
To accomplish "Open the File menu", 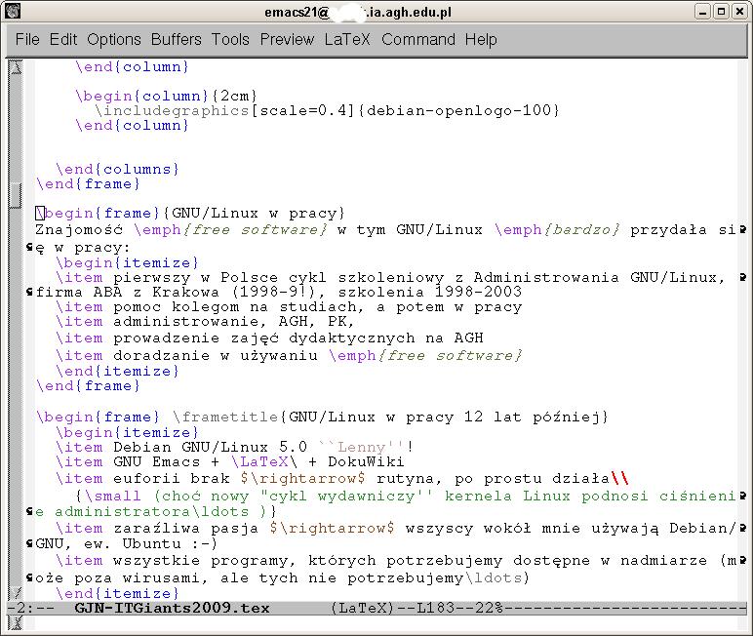I will pyautogui.click(x=27, y=39).
